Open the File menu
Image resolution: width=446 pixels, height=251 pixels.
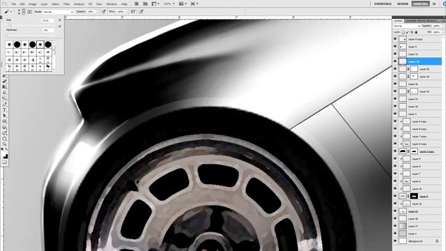coord(14,4)
